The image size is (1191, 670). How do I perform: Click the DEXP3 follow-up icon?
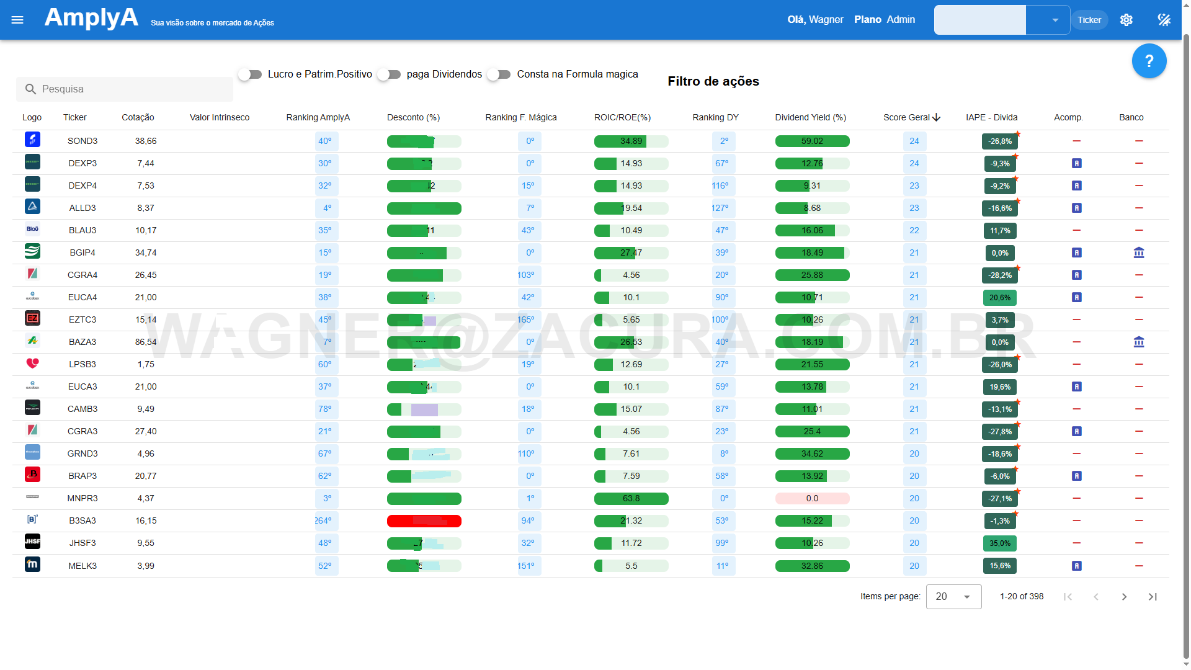click(1077, 164)
